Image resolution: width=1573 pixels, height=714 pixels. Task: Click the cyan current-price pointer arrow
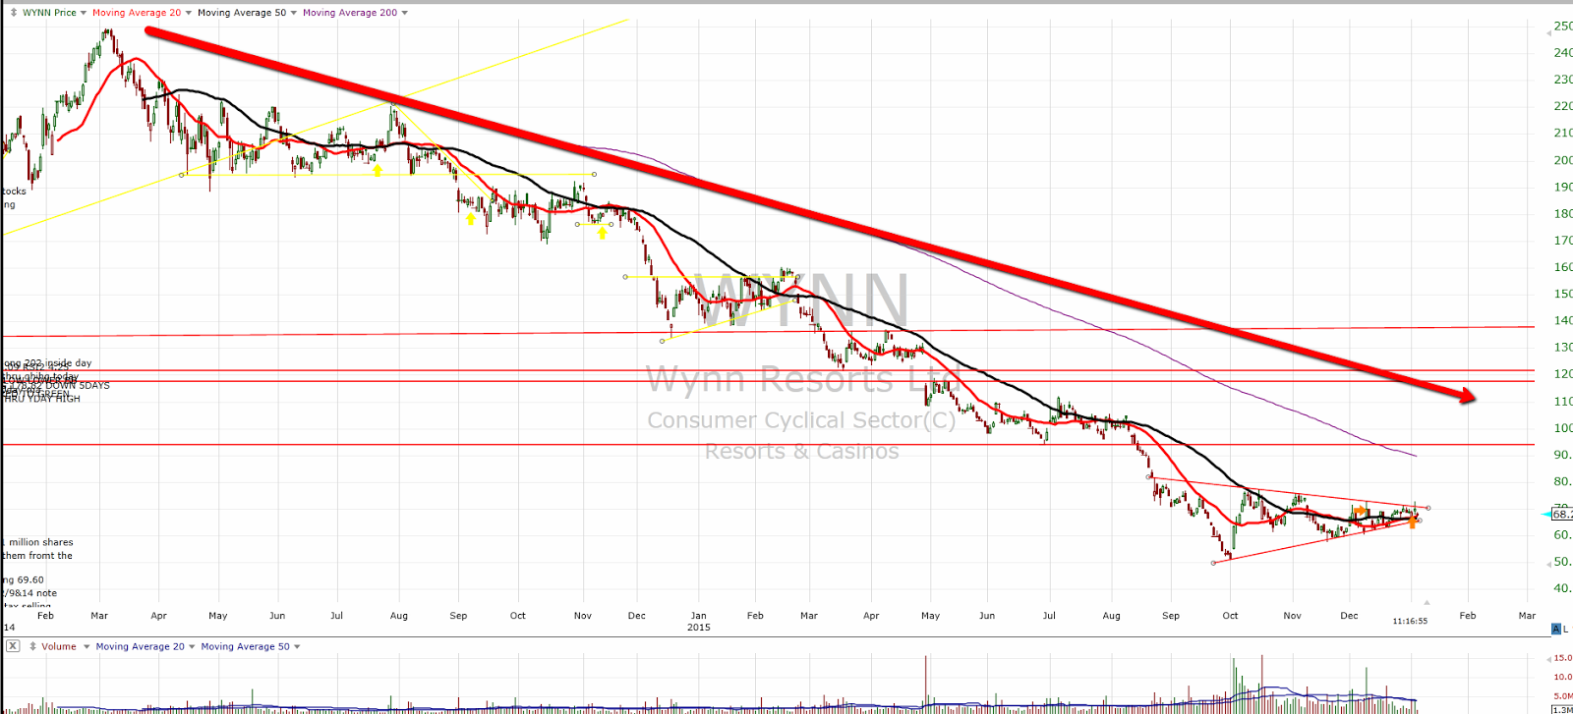1546,514
